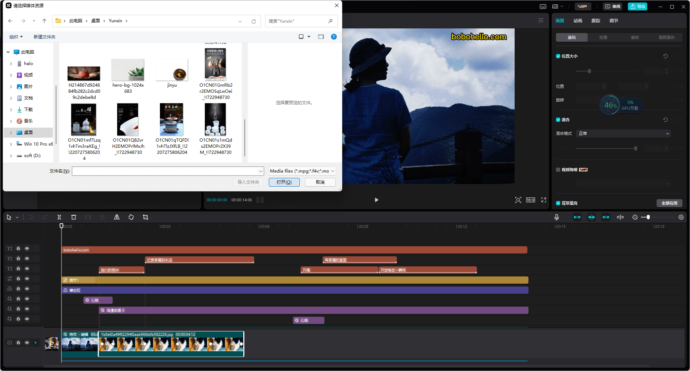690x371 pixels.
Task: Click the 取消 button in dialog
Action: (x=320, y=182)
